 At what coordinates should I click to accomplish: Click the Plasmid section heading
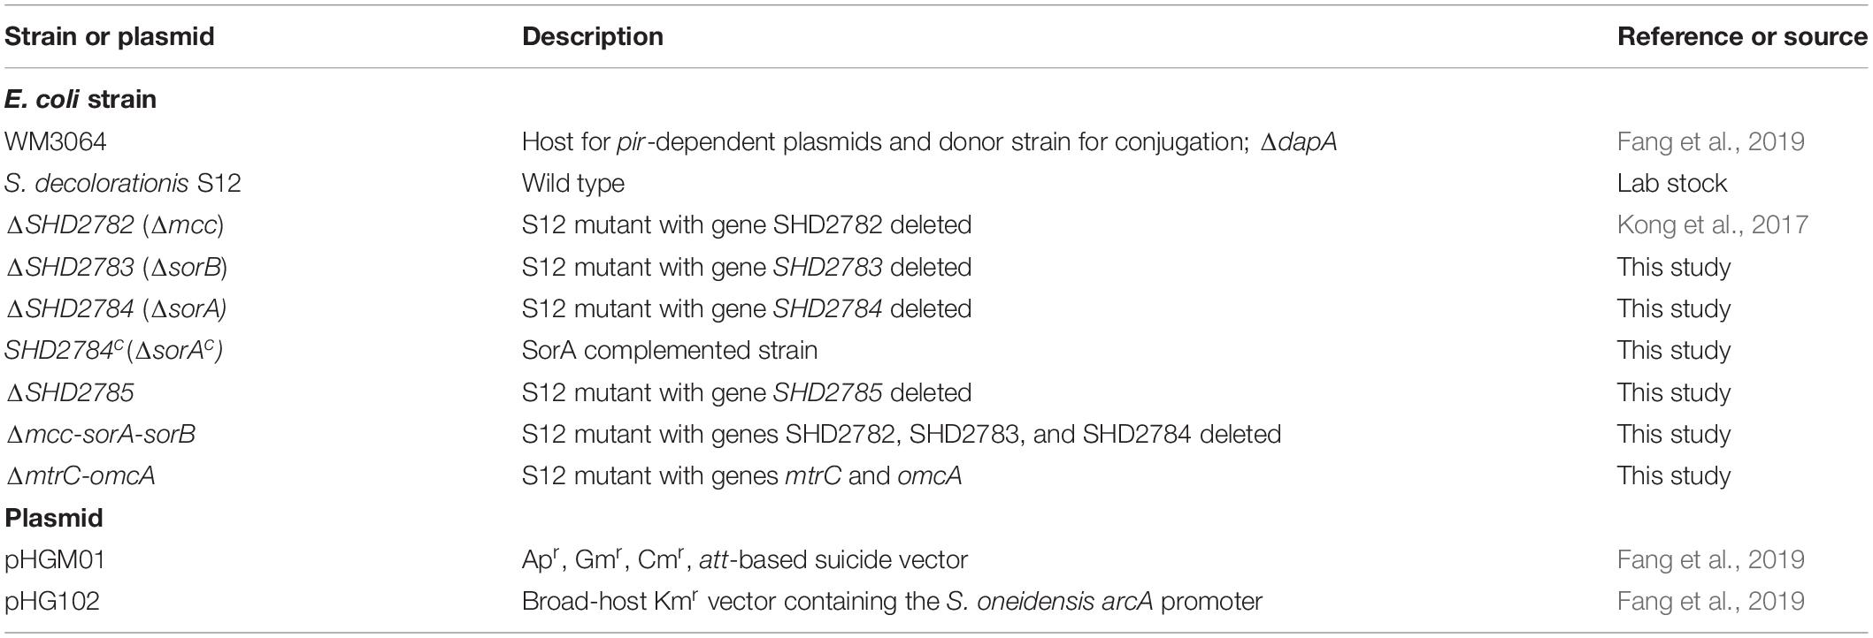[53, 517]
